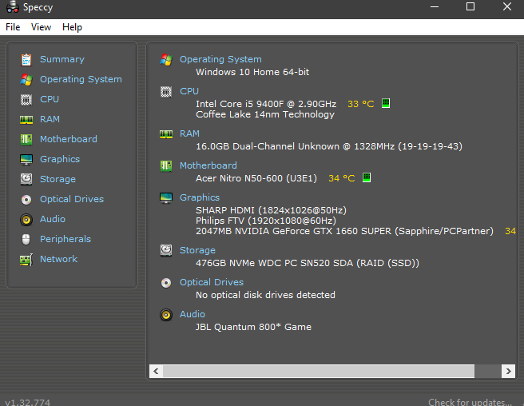This screenshot has width=524, height=406.
Task: Open the Optical Drives heading in main panel
Action: [211, 282]
